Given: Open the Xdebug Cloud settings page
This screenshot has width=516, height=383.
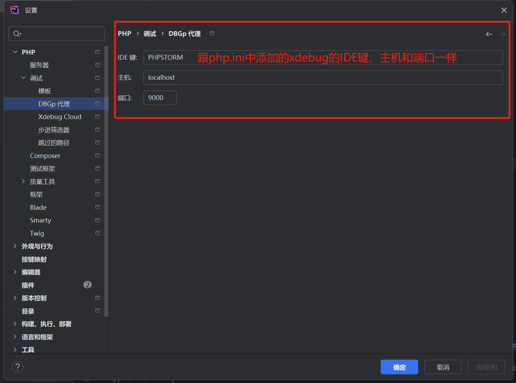Looking at the screenshot, I should (x=60, y=117).
